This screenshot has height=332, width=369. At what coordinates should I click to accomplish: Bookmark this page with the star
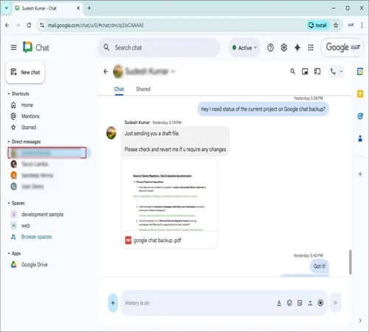[336, 25]
